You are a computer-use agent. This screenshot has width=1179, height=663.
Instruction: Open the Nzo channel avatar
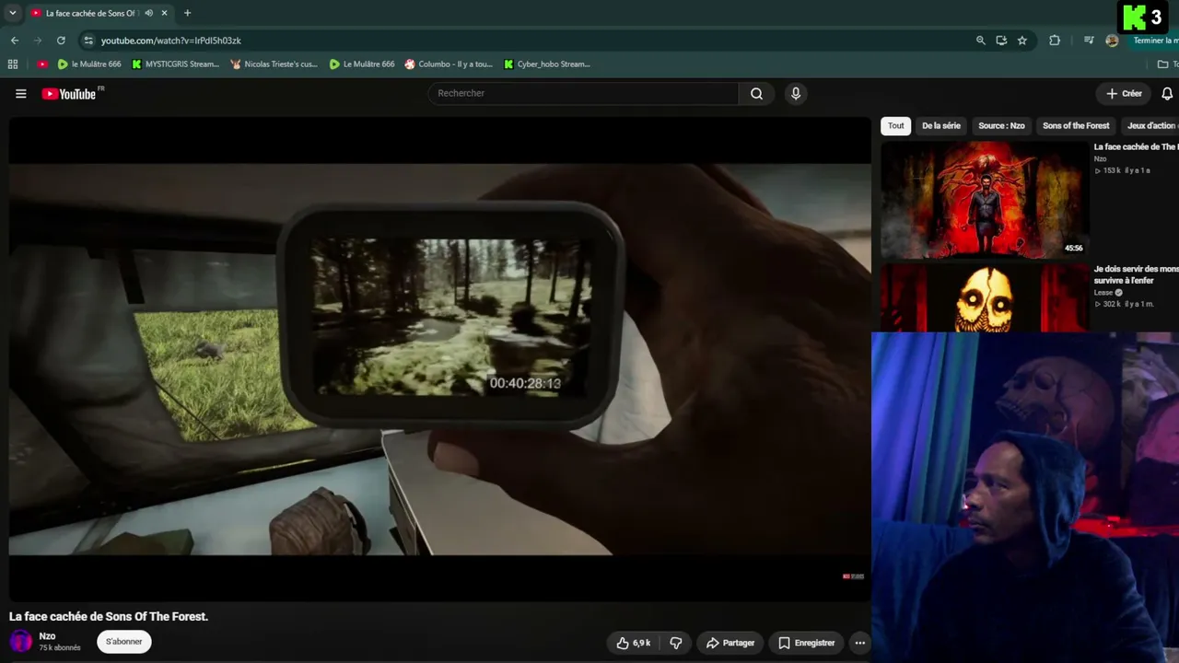point(20,641)
